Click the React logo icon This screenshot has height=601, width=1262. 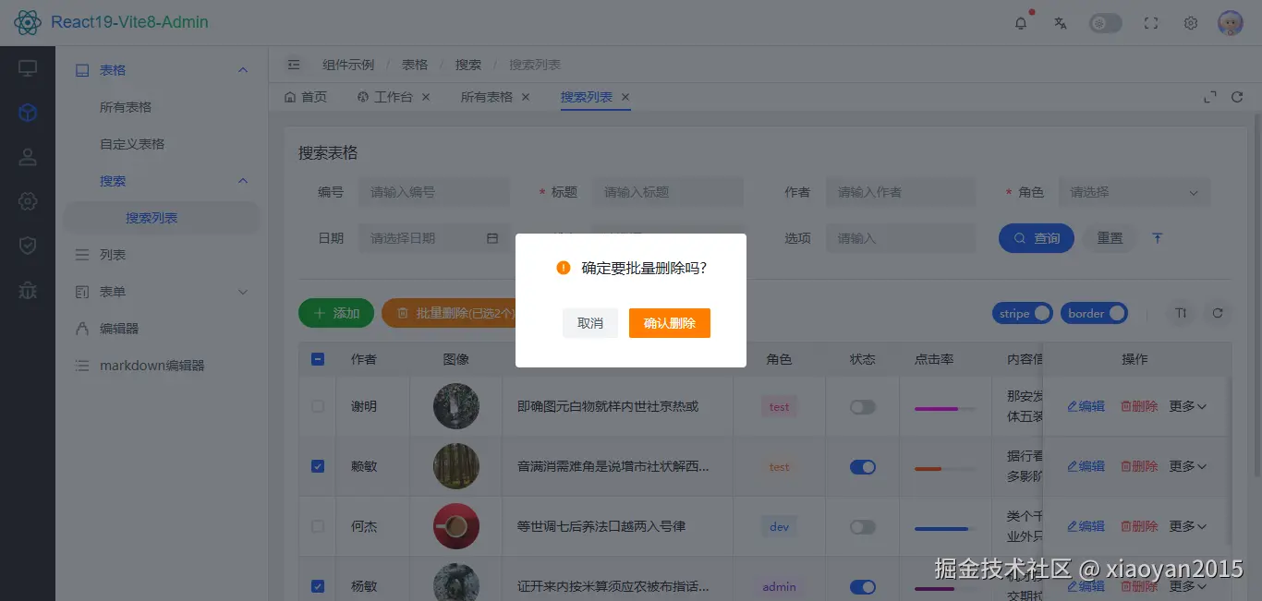click(x=28, y=22)
